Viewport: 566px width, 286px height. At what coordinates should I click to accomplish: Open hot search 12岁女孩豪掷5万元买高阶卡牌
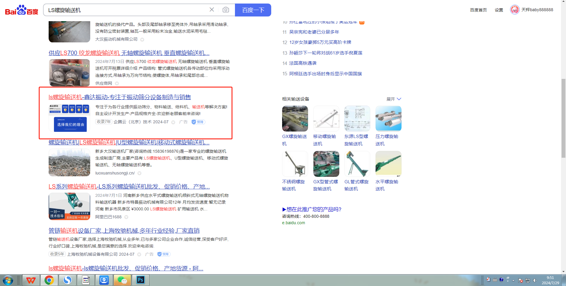click(320, 42)
